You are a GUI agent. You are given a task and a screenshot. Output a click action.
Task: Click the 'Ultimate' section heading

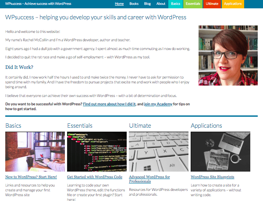140,126
